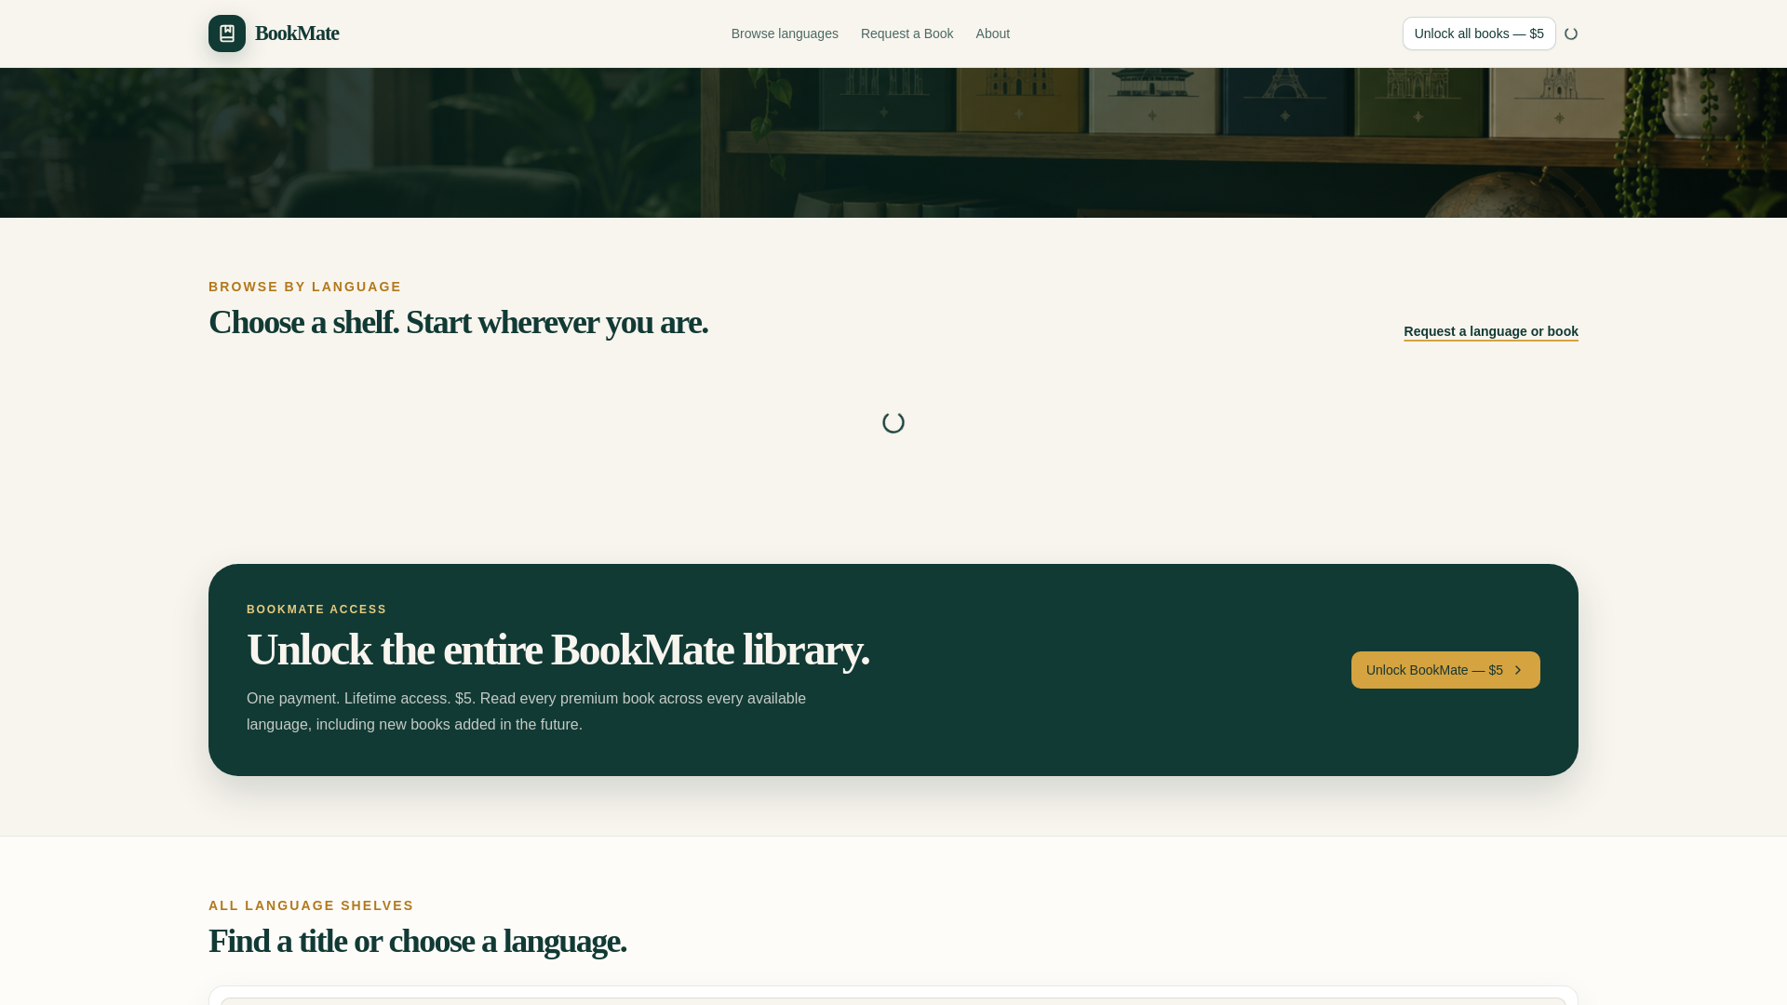Click the 'Unlock the entire BookMate library.' heading
Image resolution: width=1787 pixels, height=1005 pixels.
[x=558, y=650]
